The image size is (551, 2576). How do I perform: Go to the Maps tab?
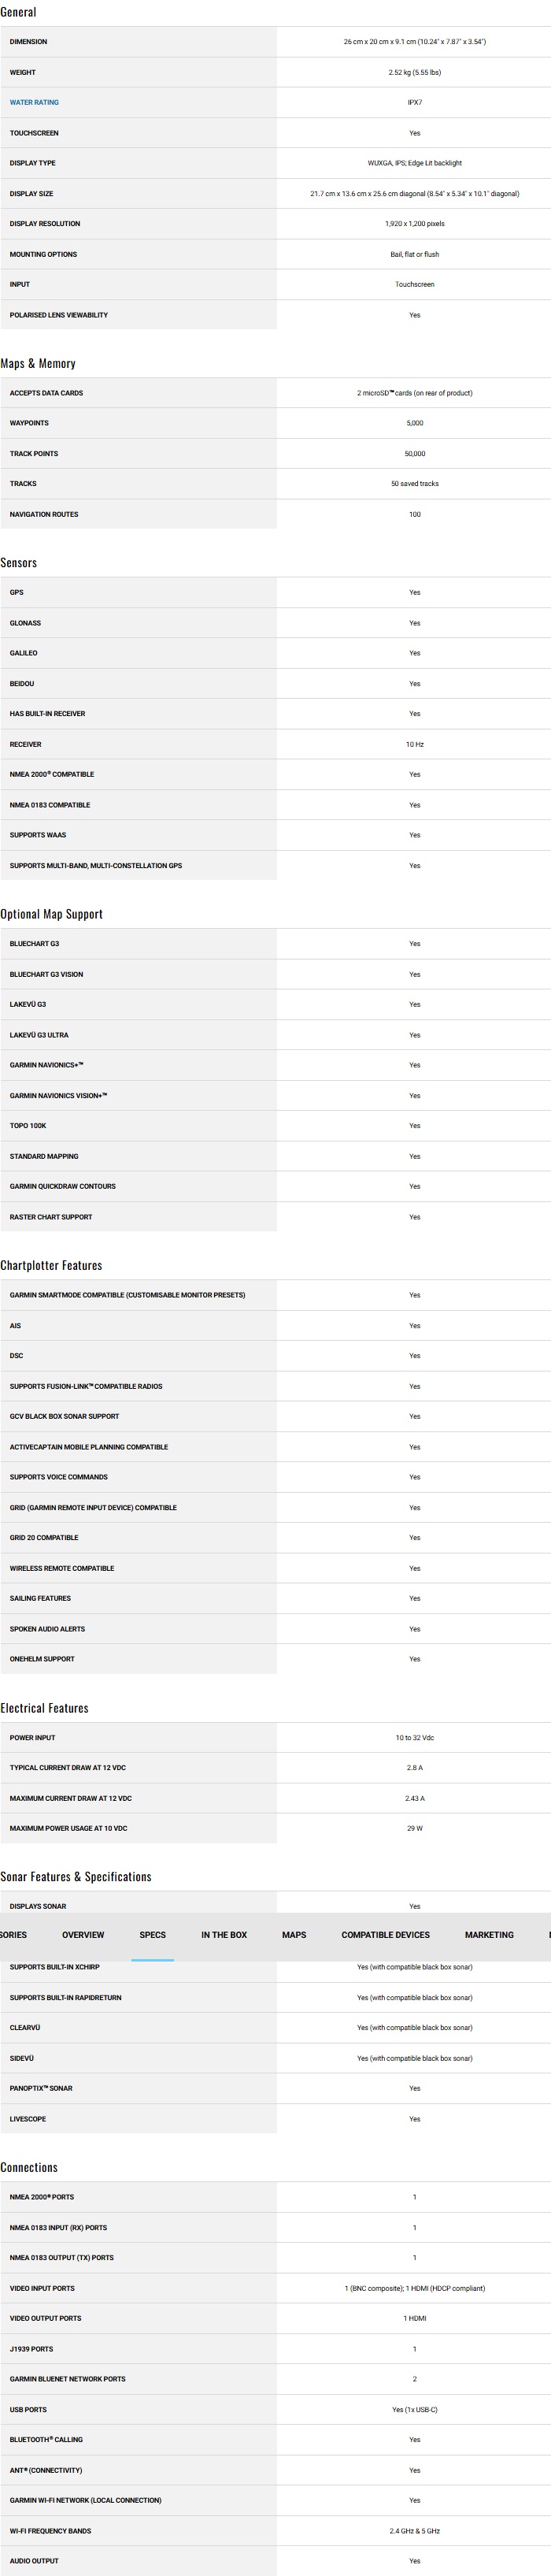[x=294, y=1934]
